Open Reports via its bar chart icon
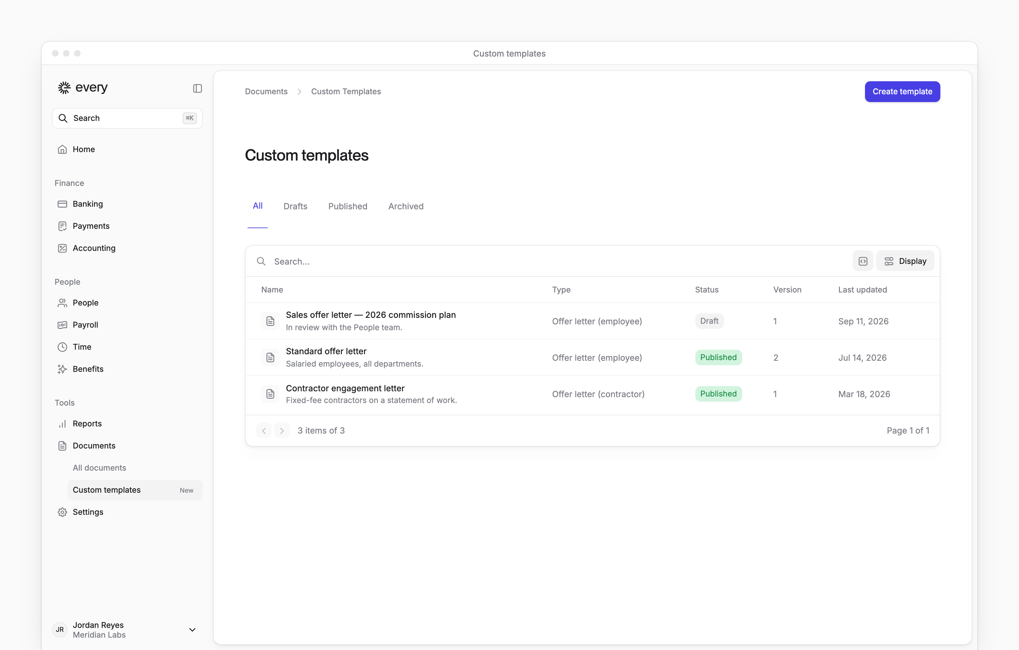 point(62,423)
